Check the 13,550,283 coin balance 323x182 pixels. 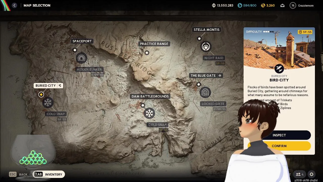pos(222,5)
